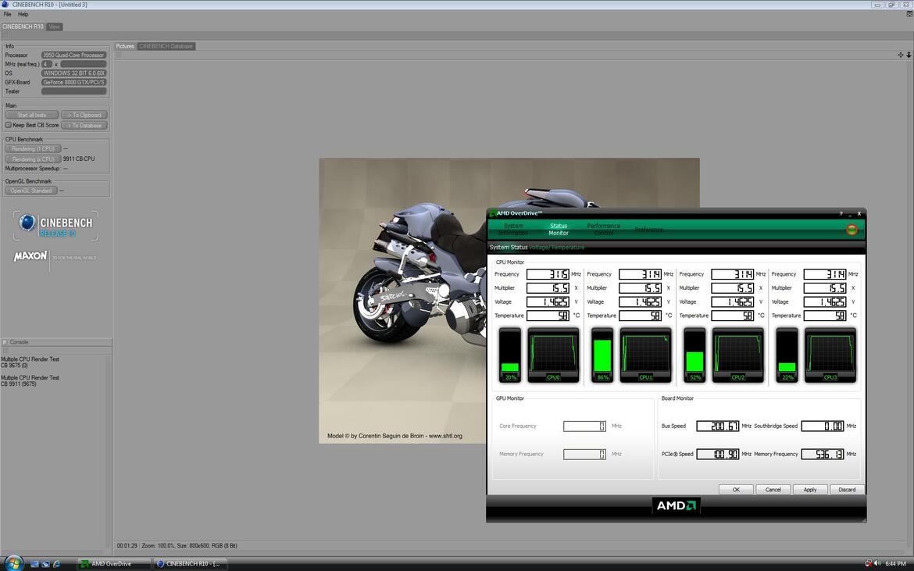Image resolution: width=914 pixels, height=571 pixels.
Task: Click the AMD logo at OverDrive bottom
Action: pos(677,505)
